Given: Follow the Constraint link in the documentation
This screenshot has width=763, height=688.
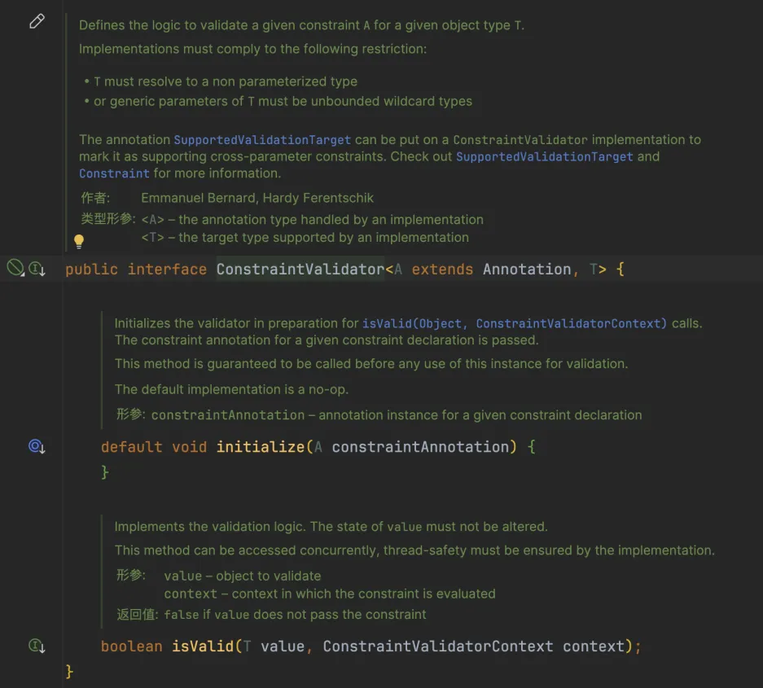Looking at the screenshot, I should (114, 173).
